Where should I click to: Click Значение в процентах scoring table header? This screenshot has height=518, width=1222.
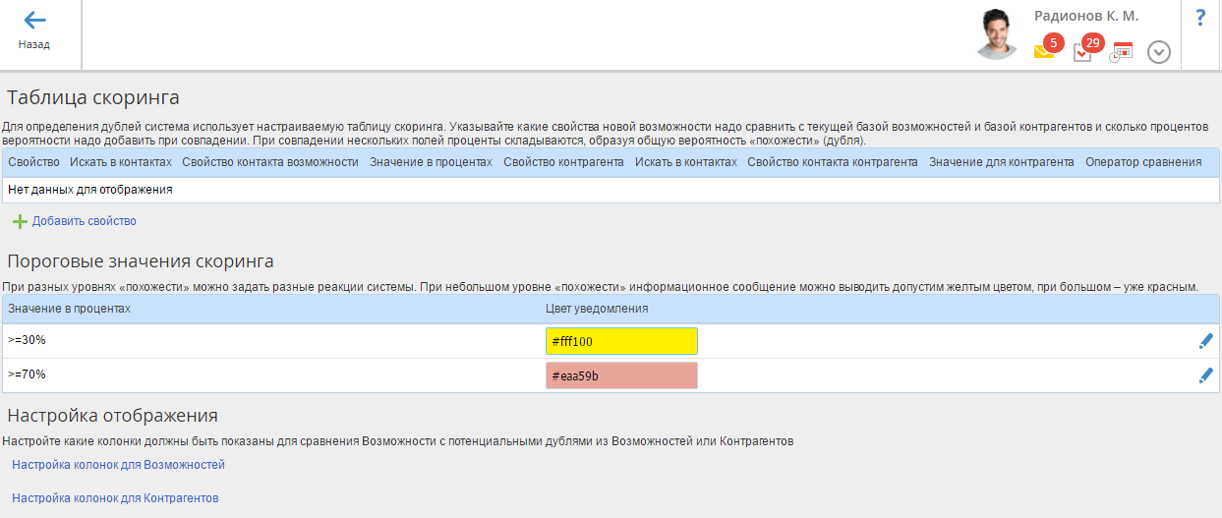point(431,161)
